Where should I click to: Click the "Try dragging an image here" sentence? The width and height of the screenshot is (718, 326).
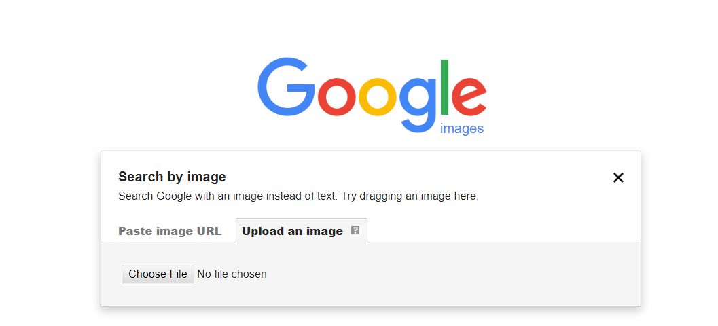[410, 196]
